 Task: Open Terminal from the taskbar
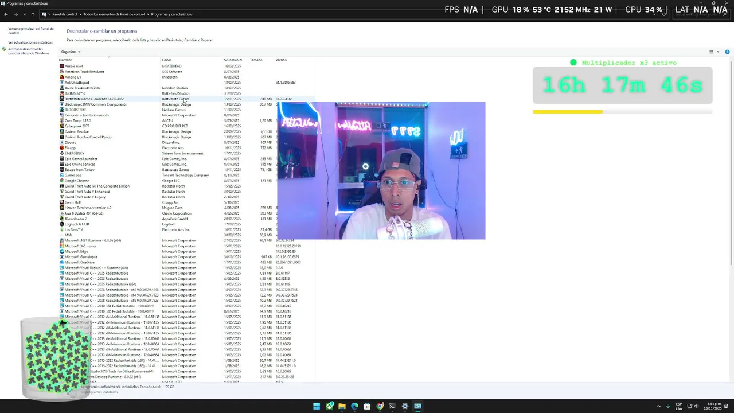pos(392,406)
